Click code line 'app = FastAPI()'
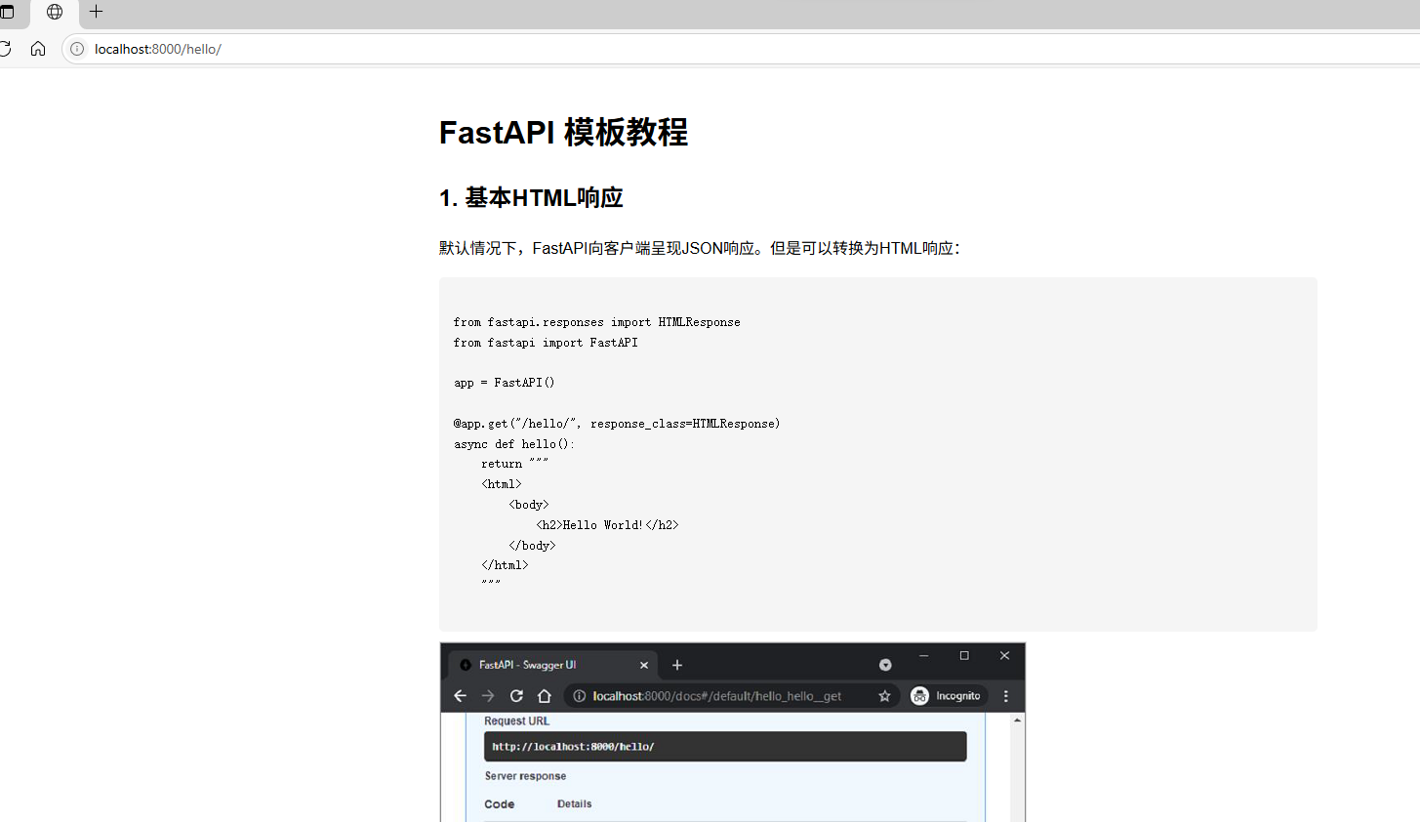The height and width of the screenshot is (822, 1420). click(504, 383)
